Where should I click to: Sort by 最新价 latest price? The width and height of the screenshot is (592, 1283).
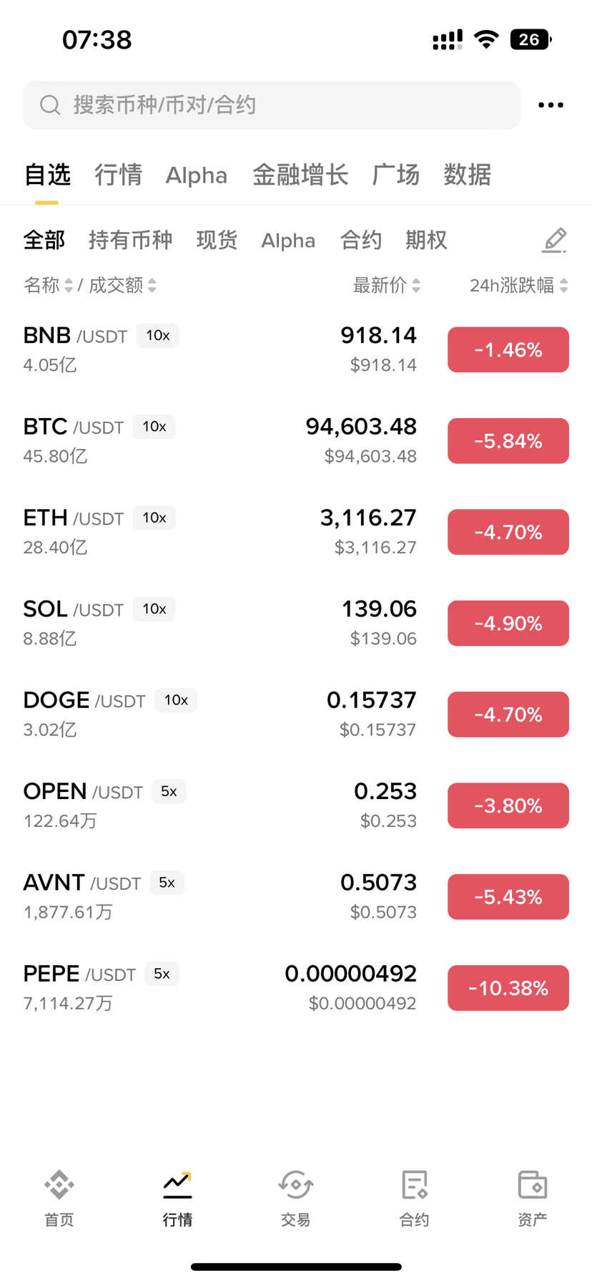click(387, 286)
